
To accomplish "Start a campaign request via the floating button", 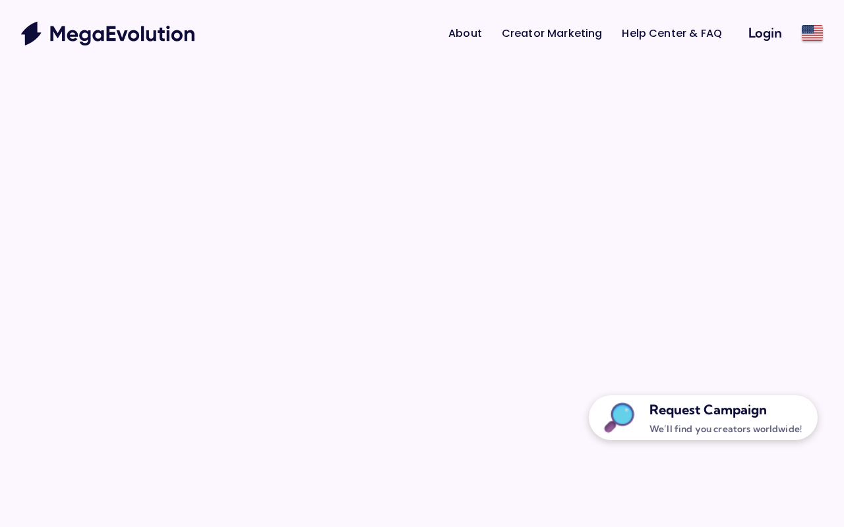I will (708, 410).
